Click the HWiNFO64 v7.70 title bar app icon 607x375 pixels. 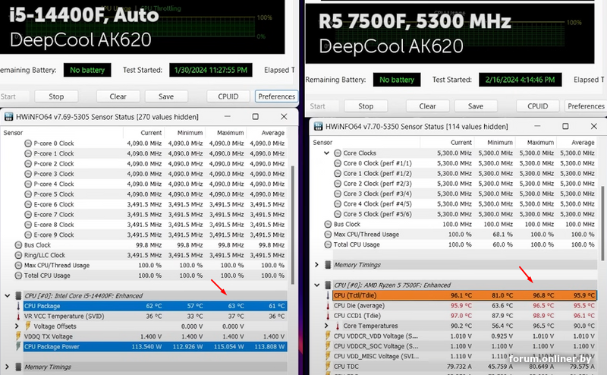coord(318,126)
